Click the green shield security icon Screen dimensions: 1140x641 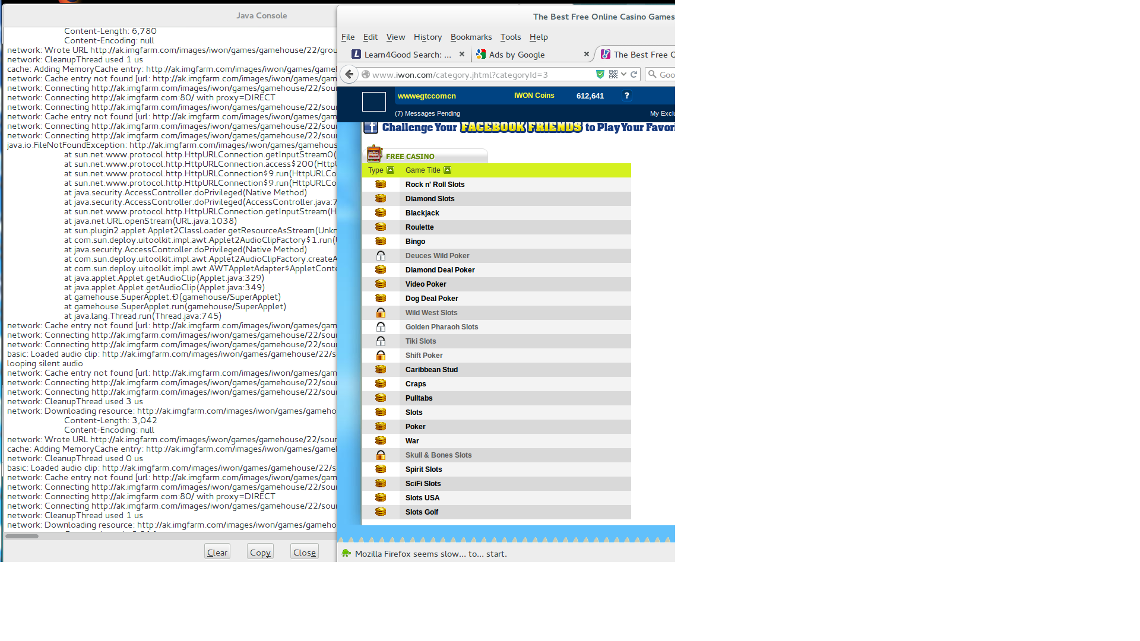[x=600, y=74]
